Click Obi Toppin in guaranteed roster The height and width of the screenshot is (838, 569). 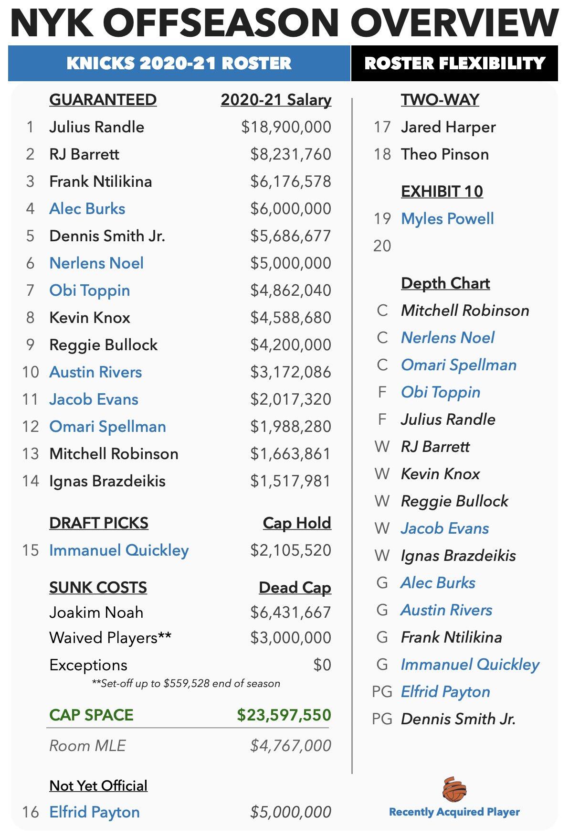tap(90, 290)
